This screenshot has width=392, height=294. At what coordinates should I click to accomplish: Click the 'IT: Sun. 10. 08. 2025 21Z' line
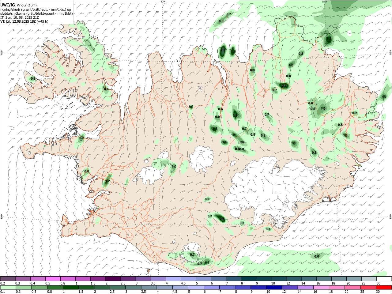coord(20,17)
